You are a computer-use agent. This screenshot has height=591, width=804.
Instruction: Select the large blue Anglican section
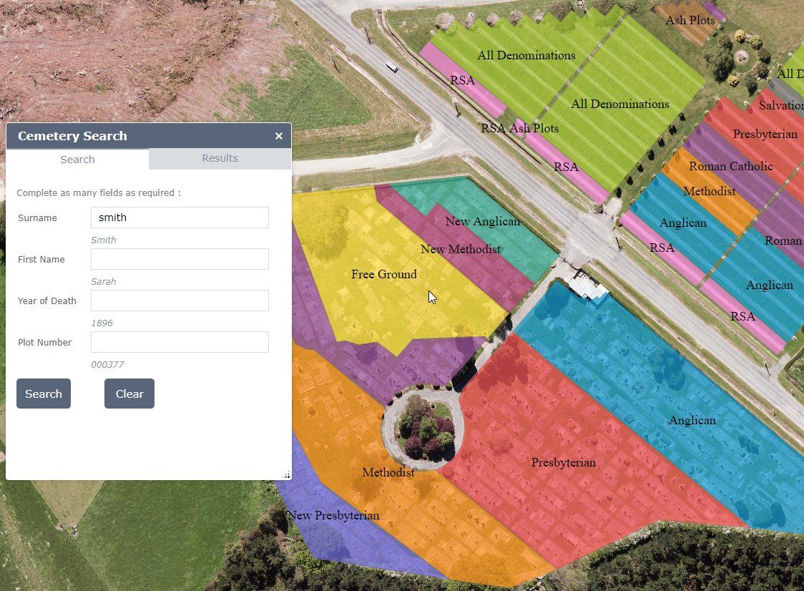pos(692,420)
